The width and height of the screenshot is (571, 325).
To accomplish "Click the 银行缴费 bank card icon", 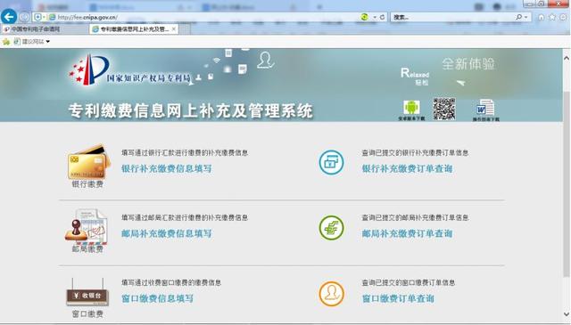I will [x=88, y=162].
